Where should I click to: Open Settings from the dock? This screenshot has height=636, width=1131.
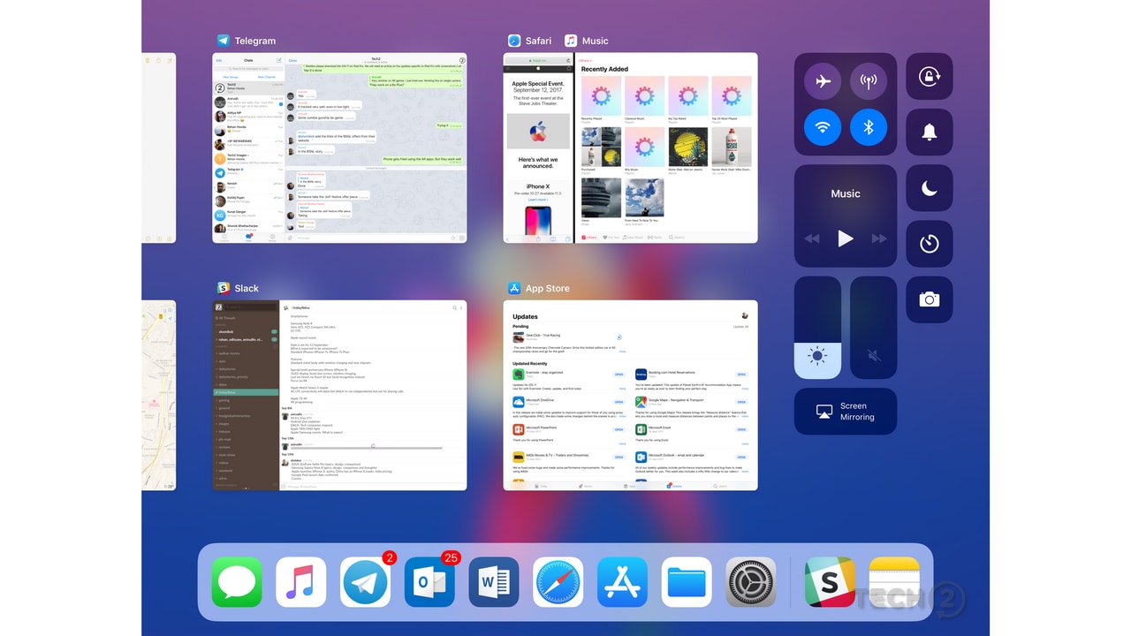(x=751, y=582)
